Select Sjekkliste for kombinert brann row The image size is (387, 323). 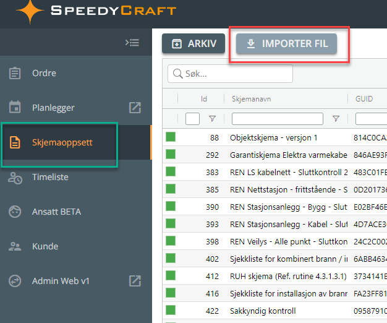[274, 258]
